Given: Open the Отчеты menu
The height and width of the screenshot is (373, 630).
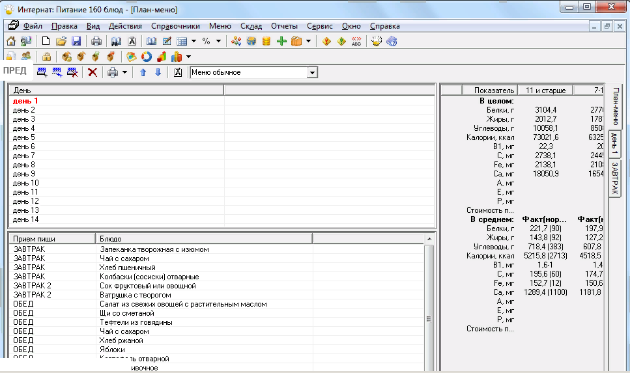Looking at the screenshot, I should pyautogui.click(x=283, y=26).
